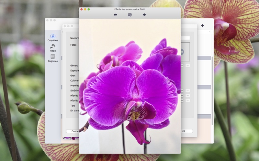Open the Orquídeas section in sidebar
The image size is (259, 161).
click(x=53, y=38)
